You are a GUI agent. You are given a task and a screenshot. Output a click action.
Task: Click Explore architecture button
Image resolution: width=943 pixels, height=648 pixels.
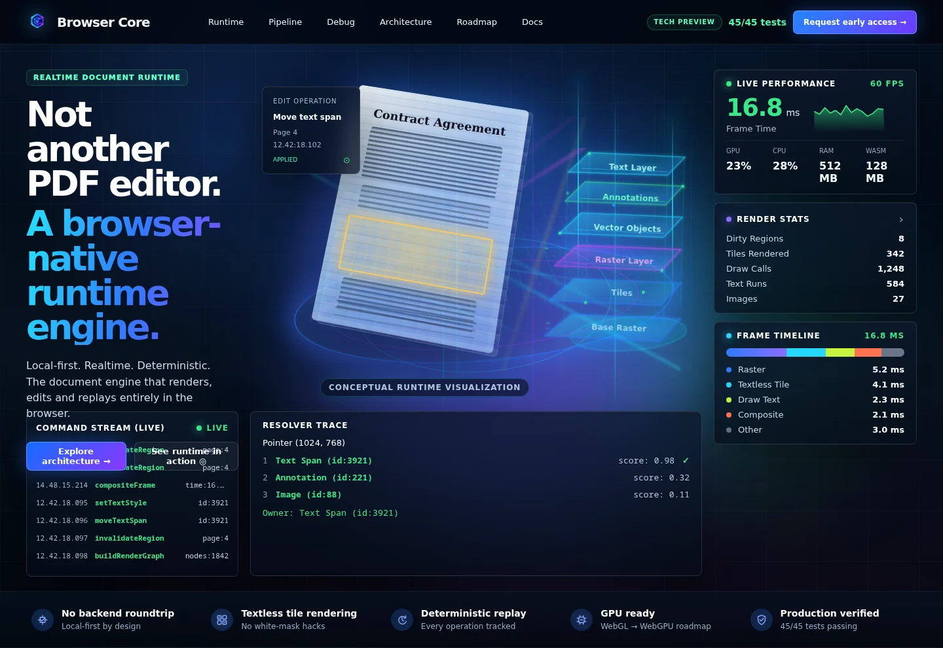pos(76,456)
